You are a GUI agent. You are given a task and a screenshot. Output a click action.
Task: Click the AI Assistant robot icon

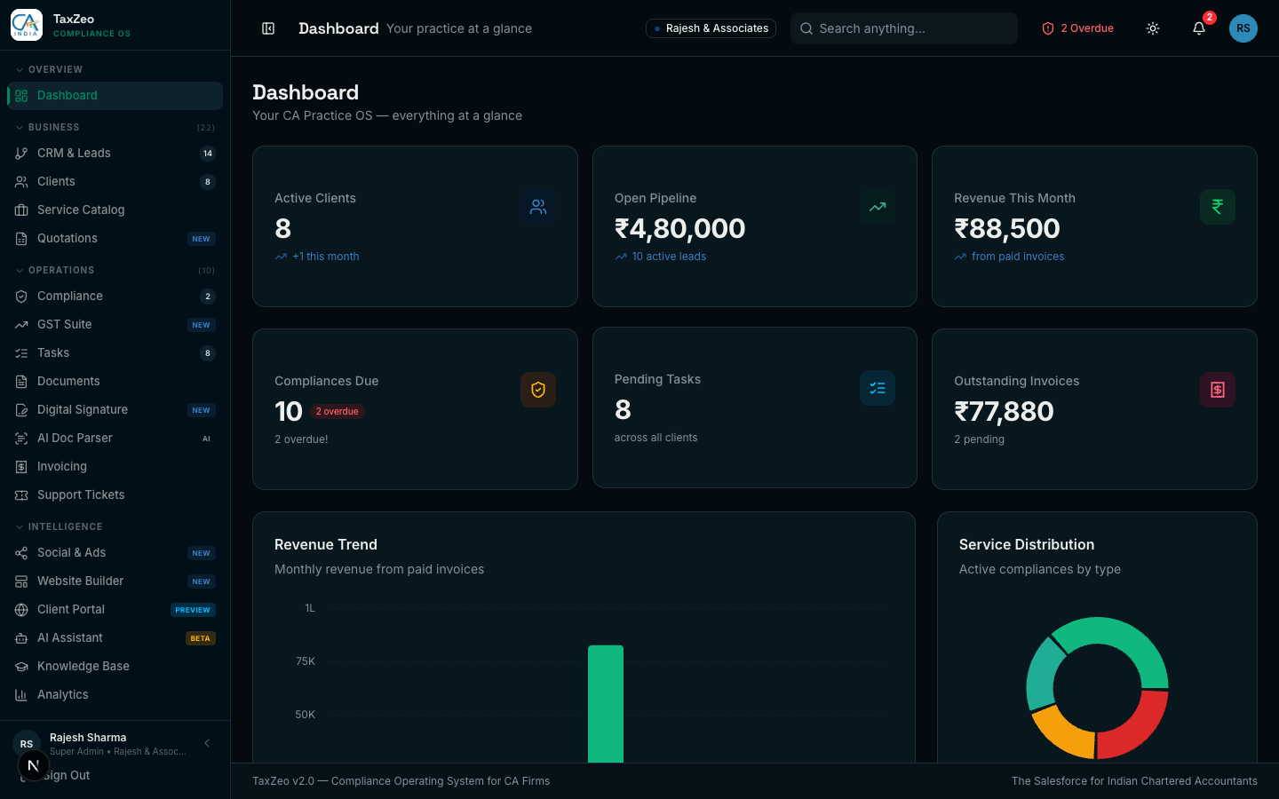[x=21, y=638]
